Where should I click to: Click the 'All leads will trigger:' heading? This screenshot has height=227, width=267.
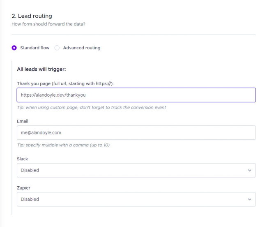[x=41, y=69]
